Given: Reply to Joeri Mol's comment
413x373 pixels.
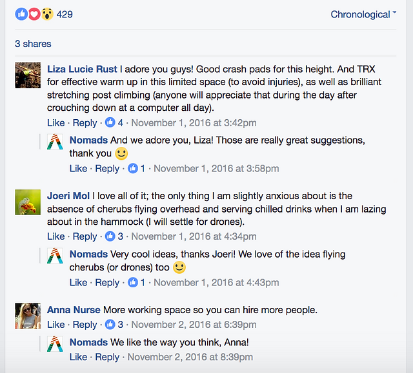Looking at the screenshot, I should click(85, 236).
